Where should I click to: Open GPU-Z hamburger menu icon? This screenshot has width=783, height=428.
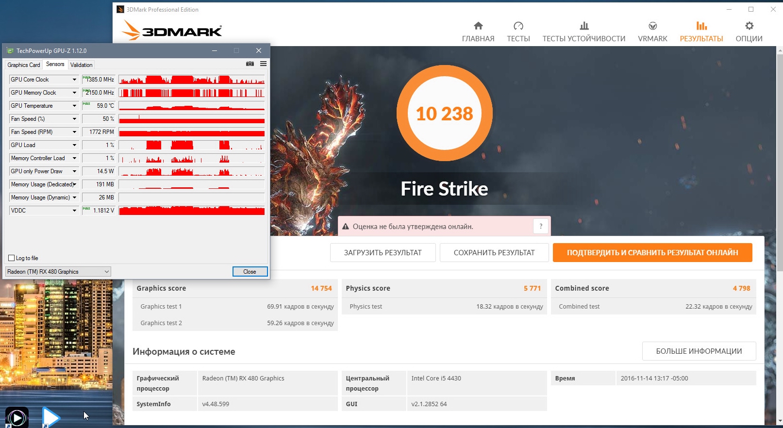(x=263, y=64)
